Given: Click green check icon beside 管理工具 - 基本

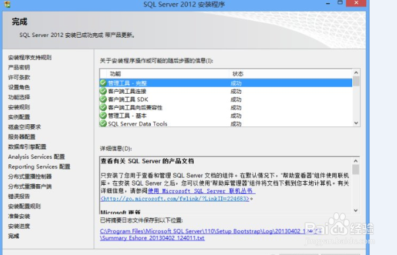Looking at the screenshot, I should 103,115.
